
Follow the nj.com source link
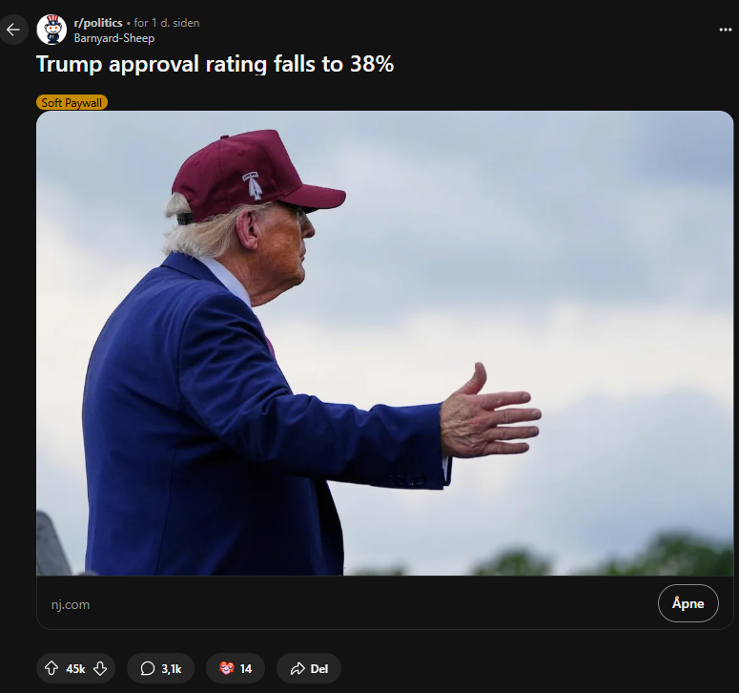[x=71, y=604]
